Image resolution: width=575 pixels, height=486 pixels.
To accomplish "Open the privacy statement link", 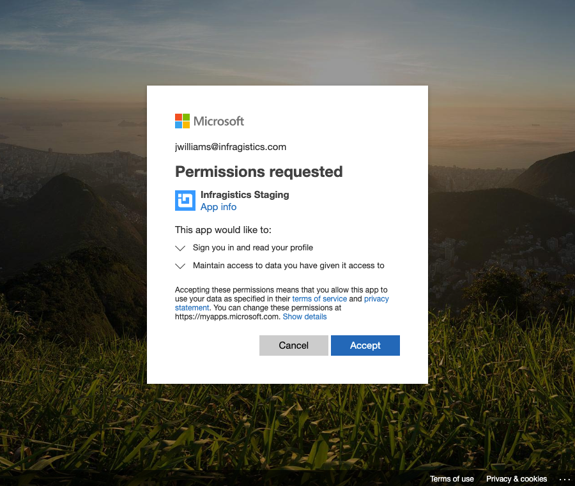I will (x=376, y=299).
